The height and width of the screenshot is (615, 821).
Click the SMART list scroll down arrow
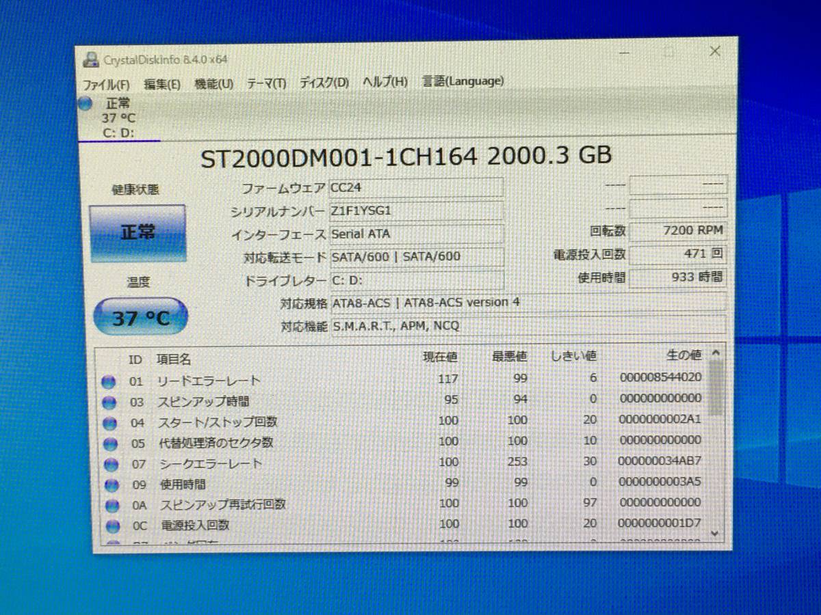tap(715, 532)
